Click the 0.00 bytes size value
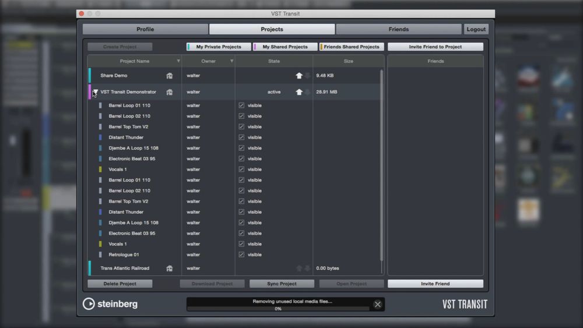Screen dimensions: 583x328 point(328,268)
